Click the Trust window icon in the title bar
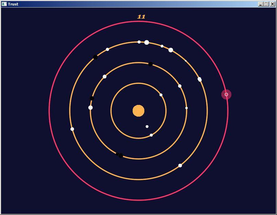Viewport: 277px width, 215px height. (x=4, y=4)
